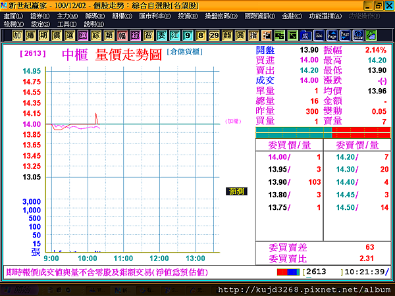Viewport: 395px width, 296px height.
Task: Click the 預測 button beside chart
Action: pyautogui.click(x=236, y=191)
